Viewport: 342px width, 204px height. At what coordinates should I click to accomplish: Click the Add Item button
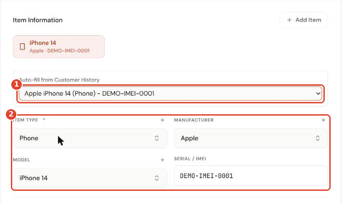pyautogui.click(x=303, y=20)
